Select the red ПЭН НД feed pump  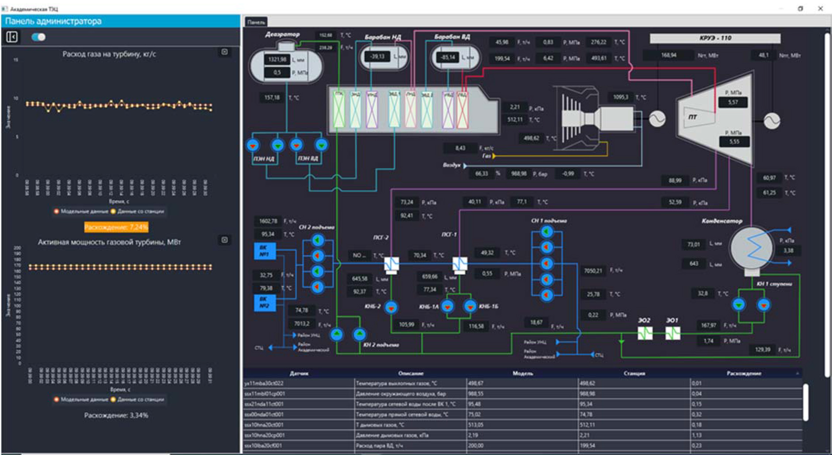tap(253, 145)
